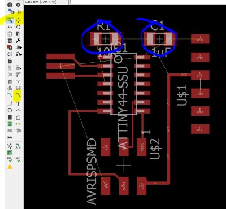Open the Value tool dropdown
226x209 pixels.
click(x=19, y=68)
